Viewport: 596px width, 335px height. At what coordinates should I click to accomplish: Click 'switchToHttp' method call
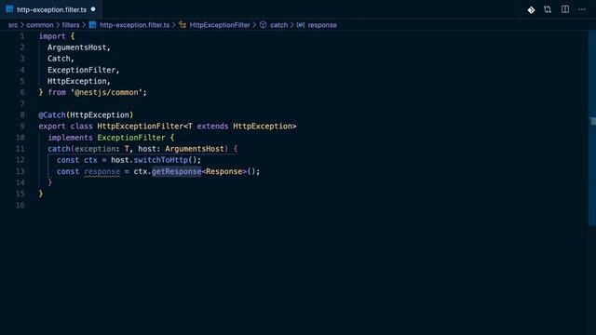coord(161,160)
